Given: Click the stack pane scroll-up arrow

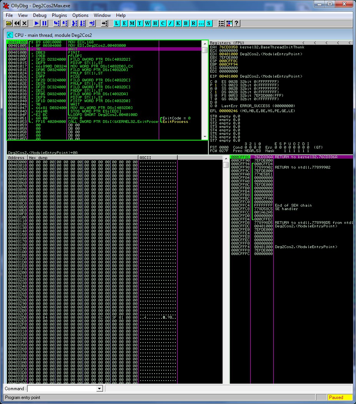Looking at the screenshot, I should tap(226, 158).
